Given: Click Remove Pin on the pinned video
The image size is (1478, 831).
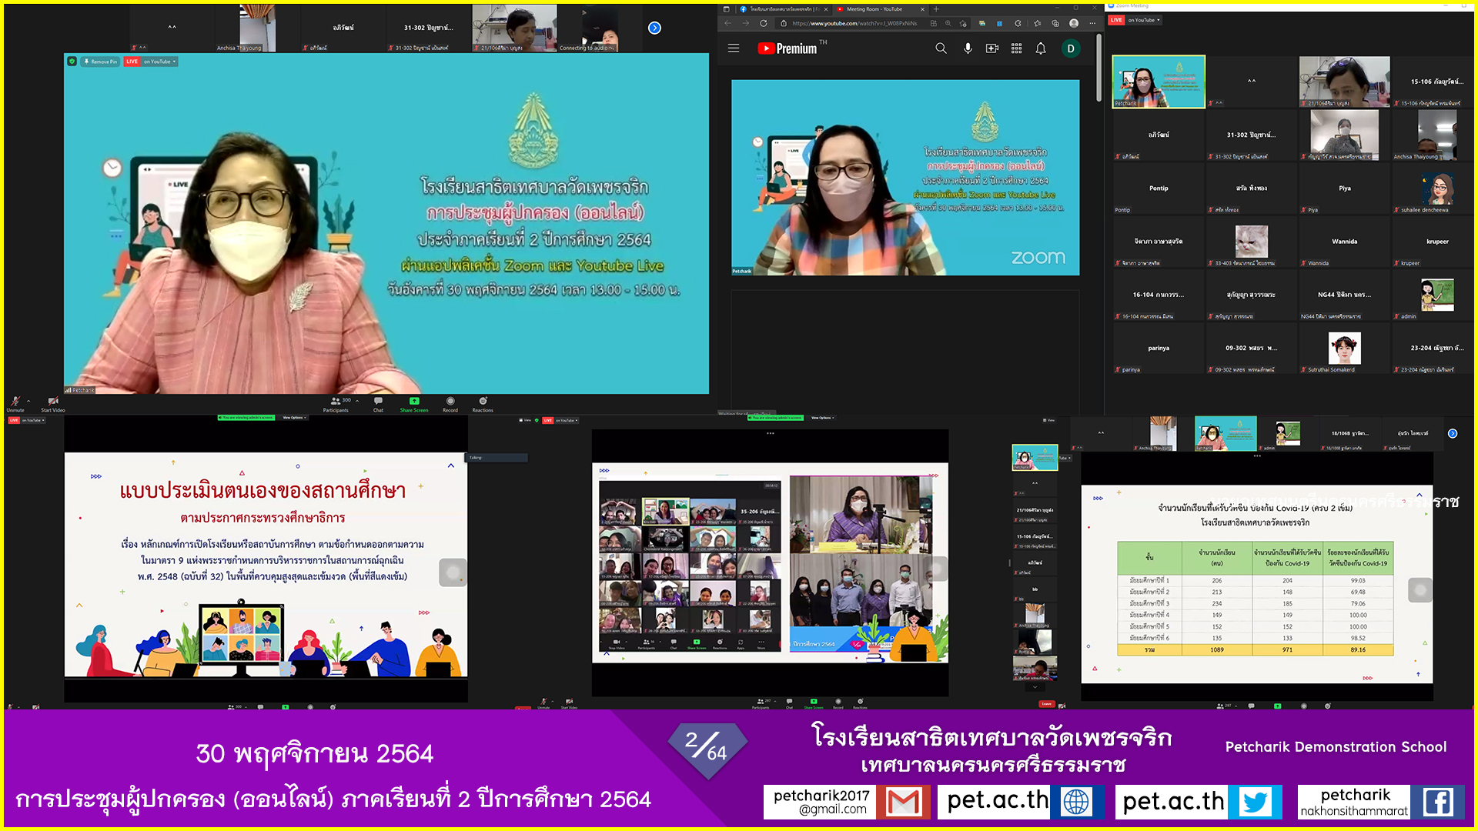Looking at the screenshot, I should pyautogui.click(x=101, y=62).
